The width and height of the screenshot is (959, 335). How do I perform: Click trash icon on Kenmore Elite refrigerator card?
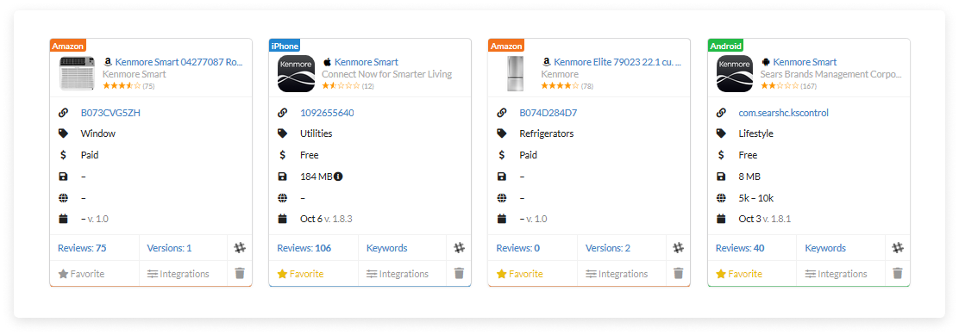click(x=678, y=273)
